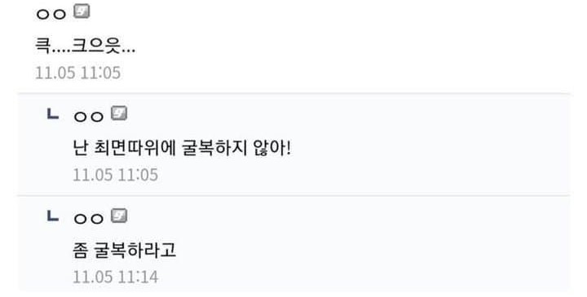Select reply text 난 최면따위에 굴복하지 않아!
587x297 pixels.
182,148
